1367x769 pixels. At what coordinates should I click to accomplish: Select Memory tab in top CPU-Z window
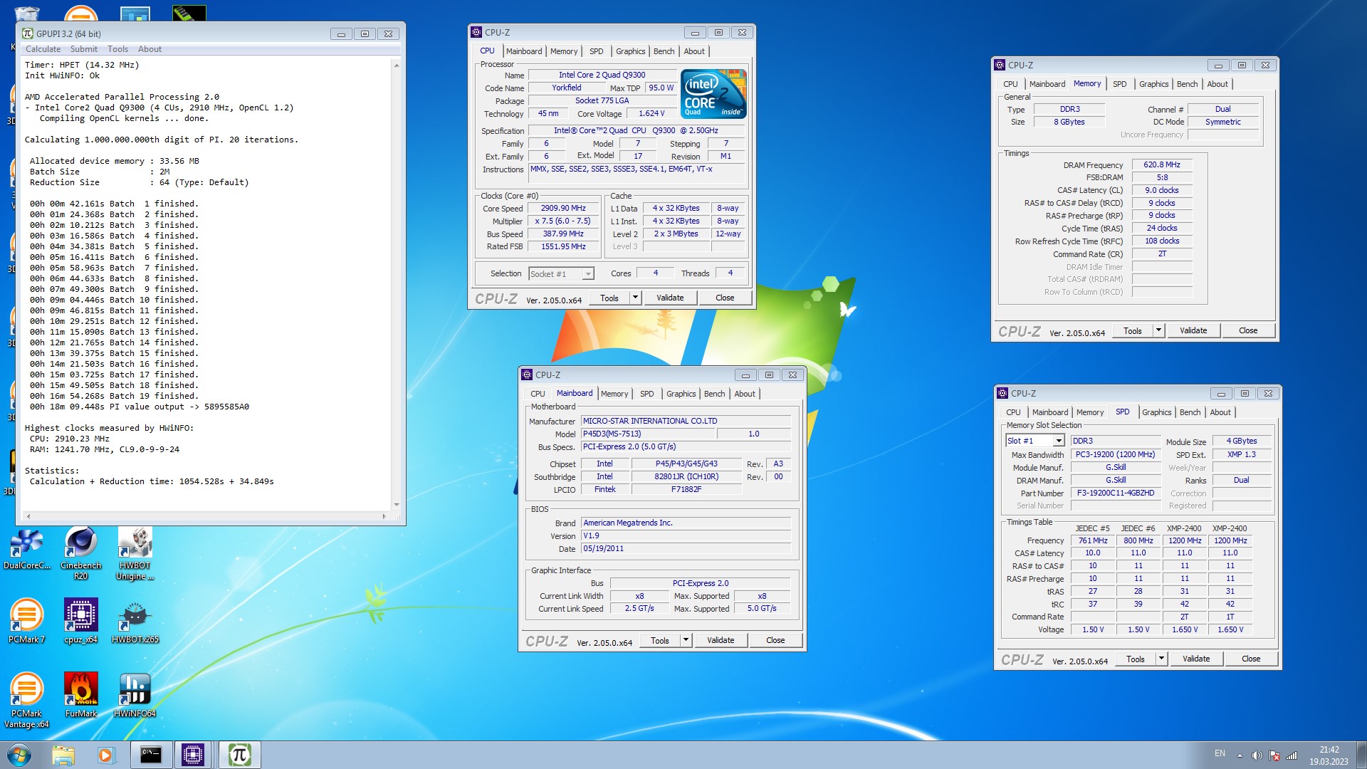point(563,51)
